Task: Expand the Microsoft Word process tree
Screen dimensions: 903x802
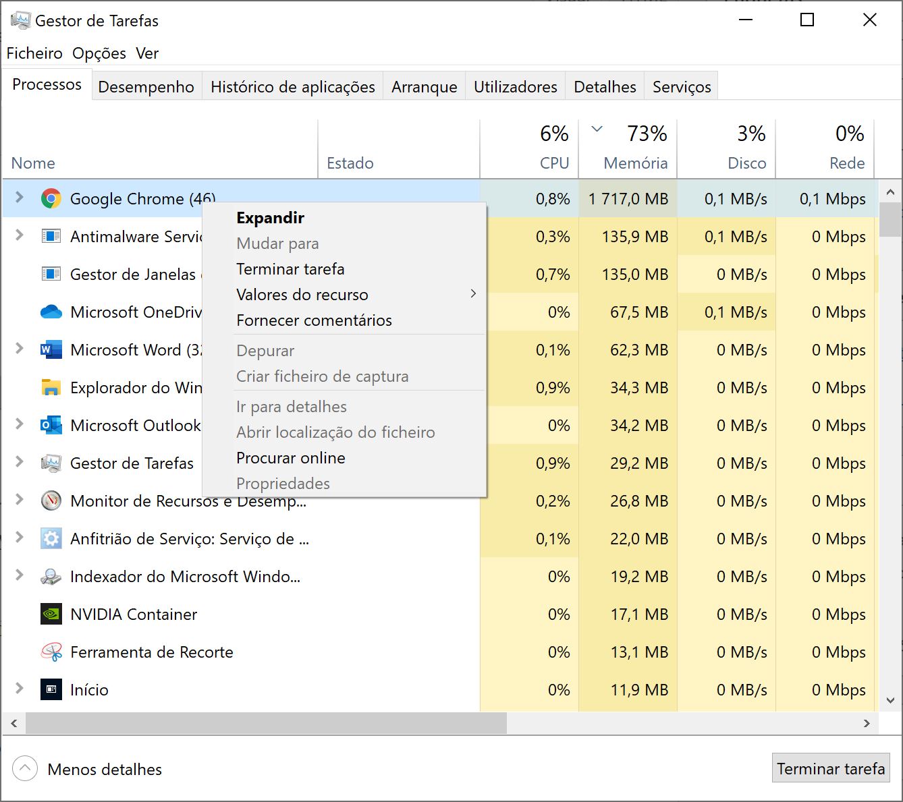Action: (20, 349)
